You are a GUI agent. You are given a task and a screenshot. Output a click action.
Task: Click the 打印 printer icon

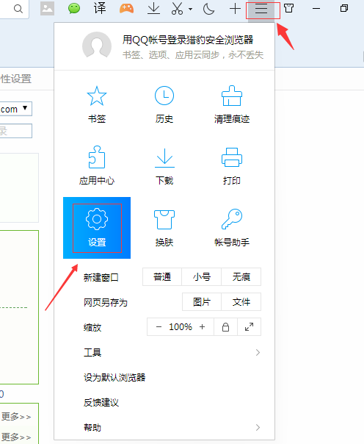[232, 157]
